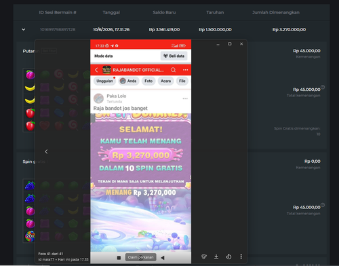The width and height of the screenshot is (339, 266).
Task: Click the Spin Gratis dimenangkan label
Action: point(297,128)
